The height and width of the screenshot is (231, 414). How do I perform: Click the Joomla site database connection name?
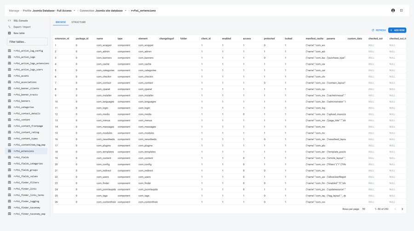pos(109,11)
